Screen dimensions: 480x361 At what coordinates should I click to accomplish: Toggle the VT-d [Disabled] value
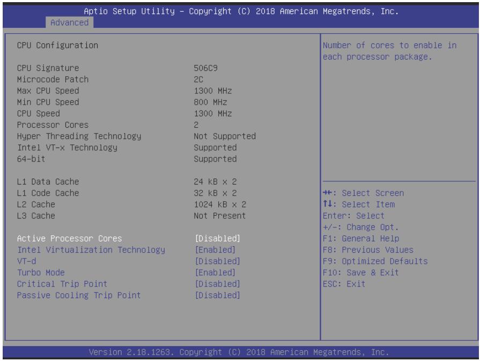[218, 261]
